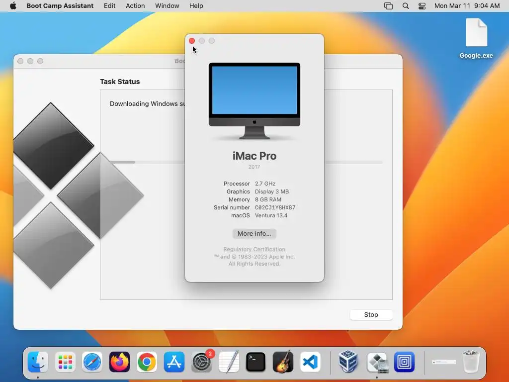Launch Safari from the Dock

pyautogui.click(x=92, y=362)
